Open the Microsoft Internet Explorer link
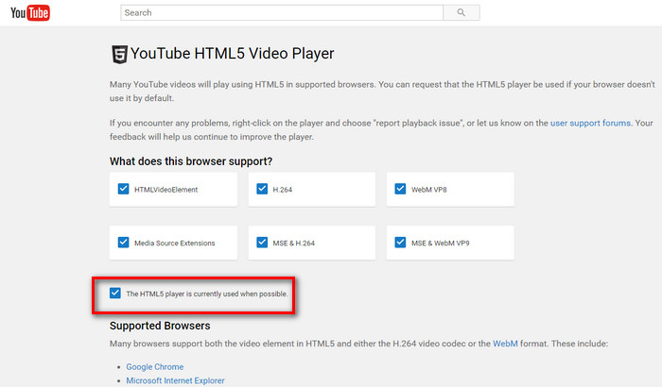 click(175, 380)
